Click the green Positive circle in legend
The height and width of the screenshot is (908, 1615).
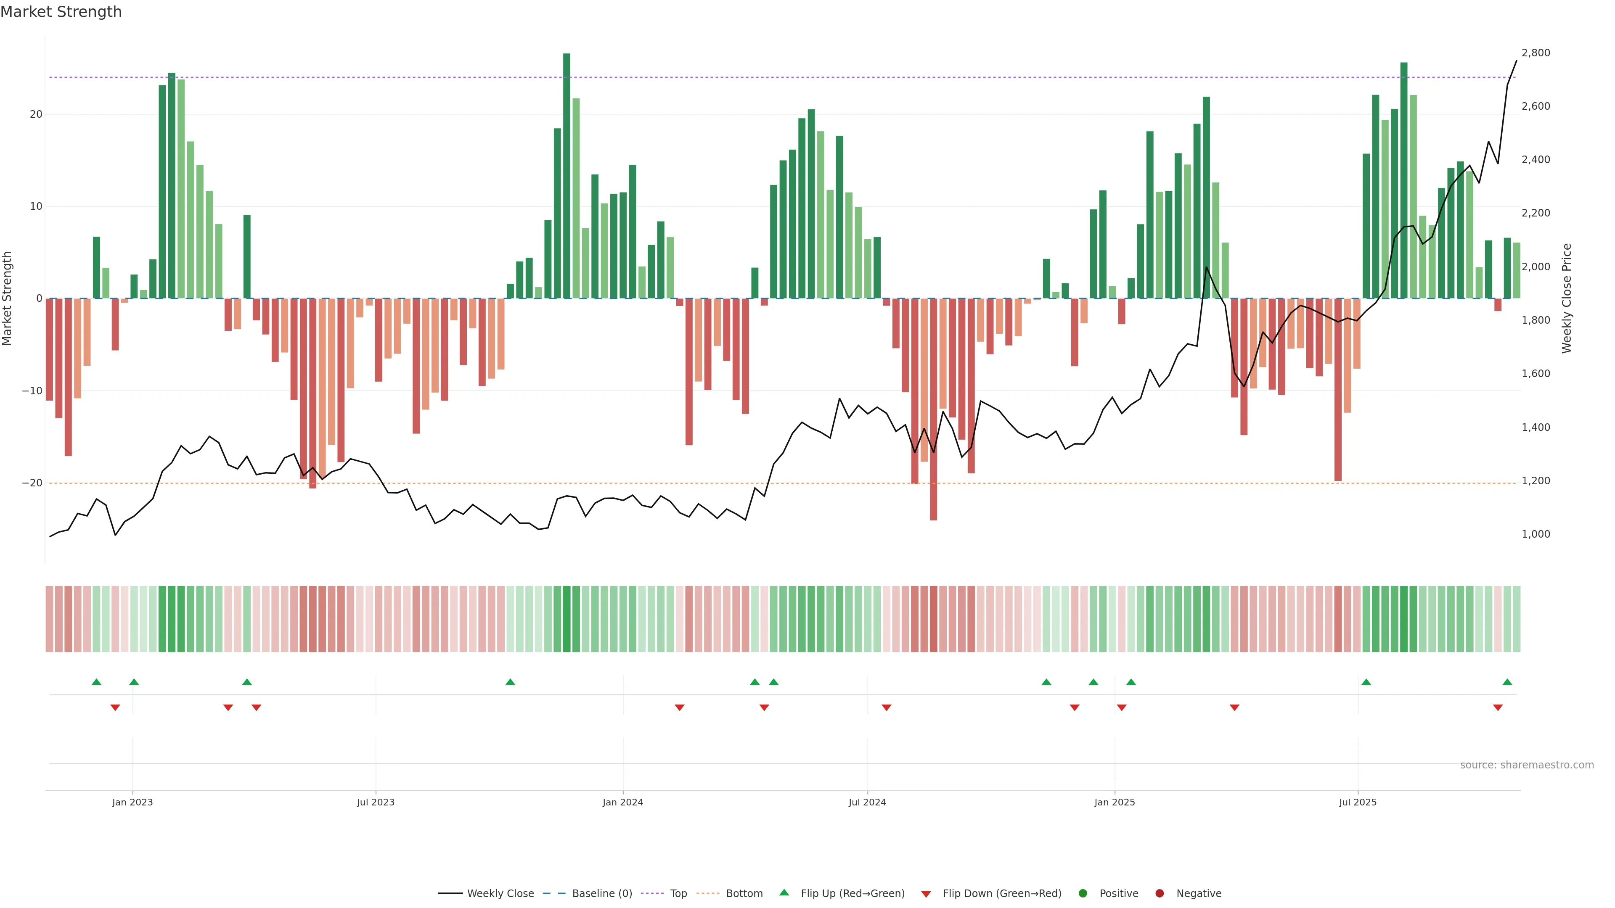pyautogui.click(x=1083, y=894)
